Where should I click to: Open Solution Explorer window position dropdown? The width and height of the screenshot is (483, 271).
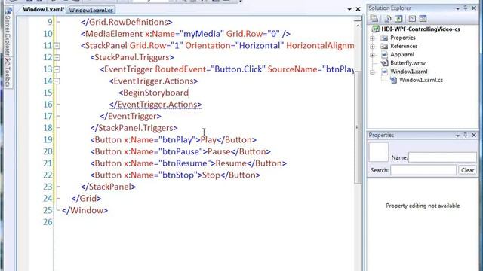tap(458, 8)
